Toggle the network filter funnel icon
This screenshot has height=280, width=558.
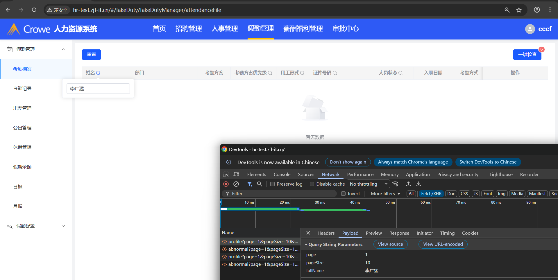pyautogui.click(x=249, y=184)
